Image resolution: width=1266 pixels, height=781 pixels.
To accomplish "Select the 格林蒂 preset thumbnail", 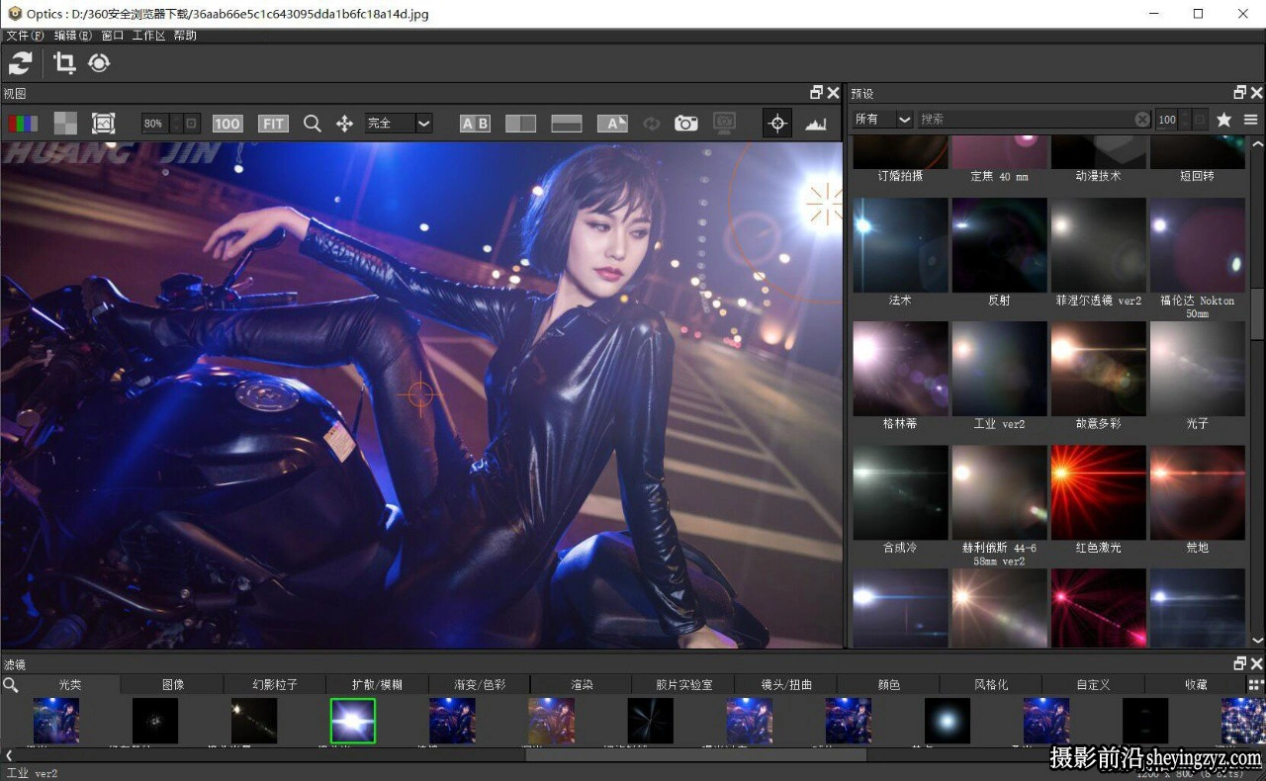I will point(900,369).
